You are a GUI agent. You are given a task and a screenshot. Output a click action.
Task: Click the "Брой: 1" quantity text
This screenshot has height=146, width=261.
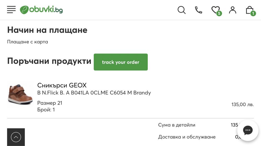coord(46,110)
